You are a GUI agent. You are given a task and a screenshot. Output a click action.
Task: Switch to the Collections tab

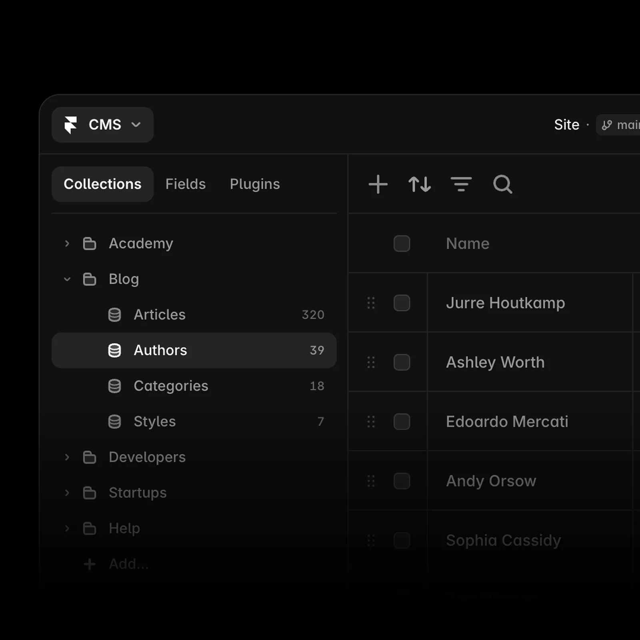[x=102, y=184]
